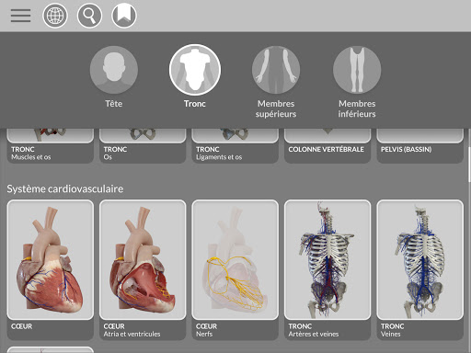
Task: Open TRONC Artères et veines model
Action: [327, 260]
